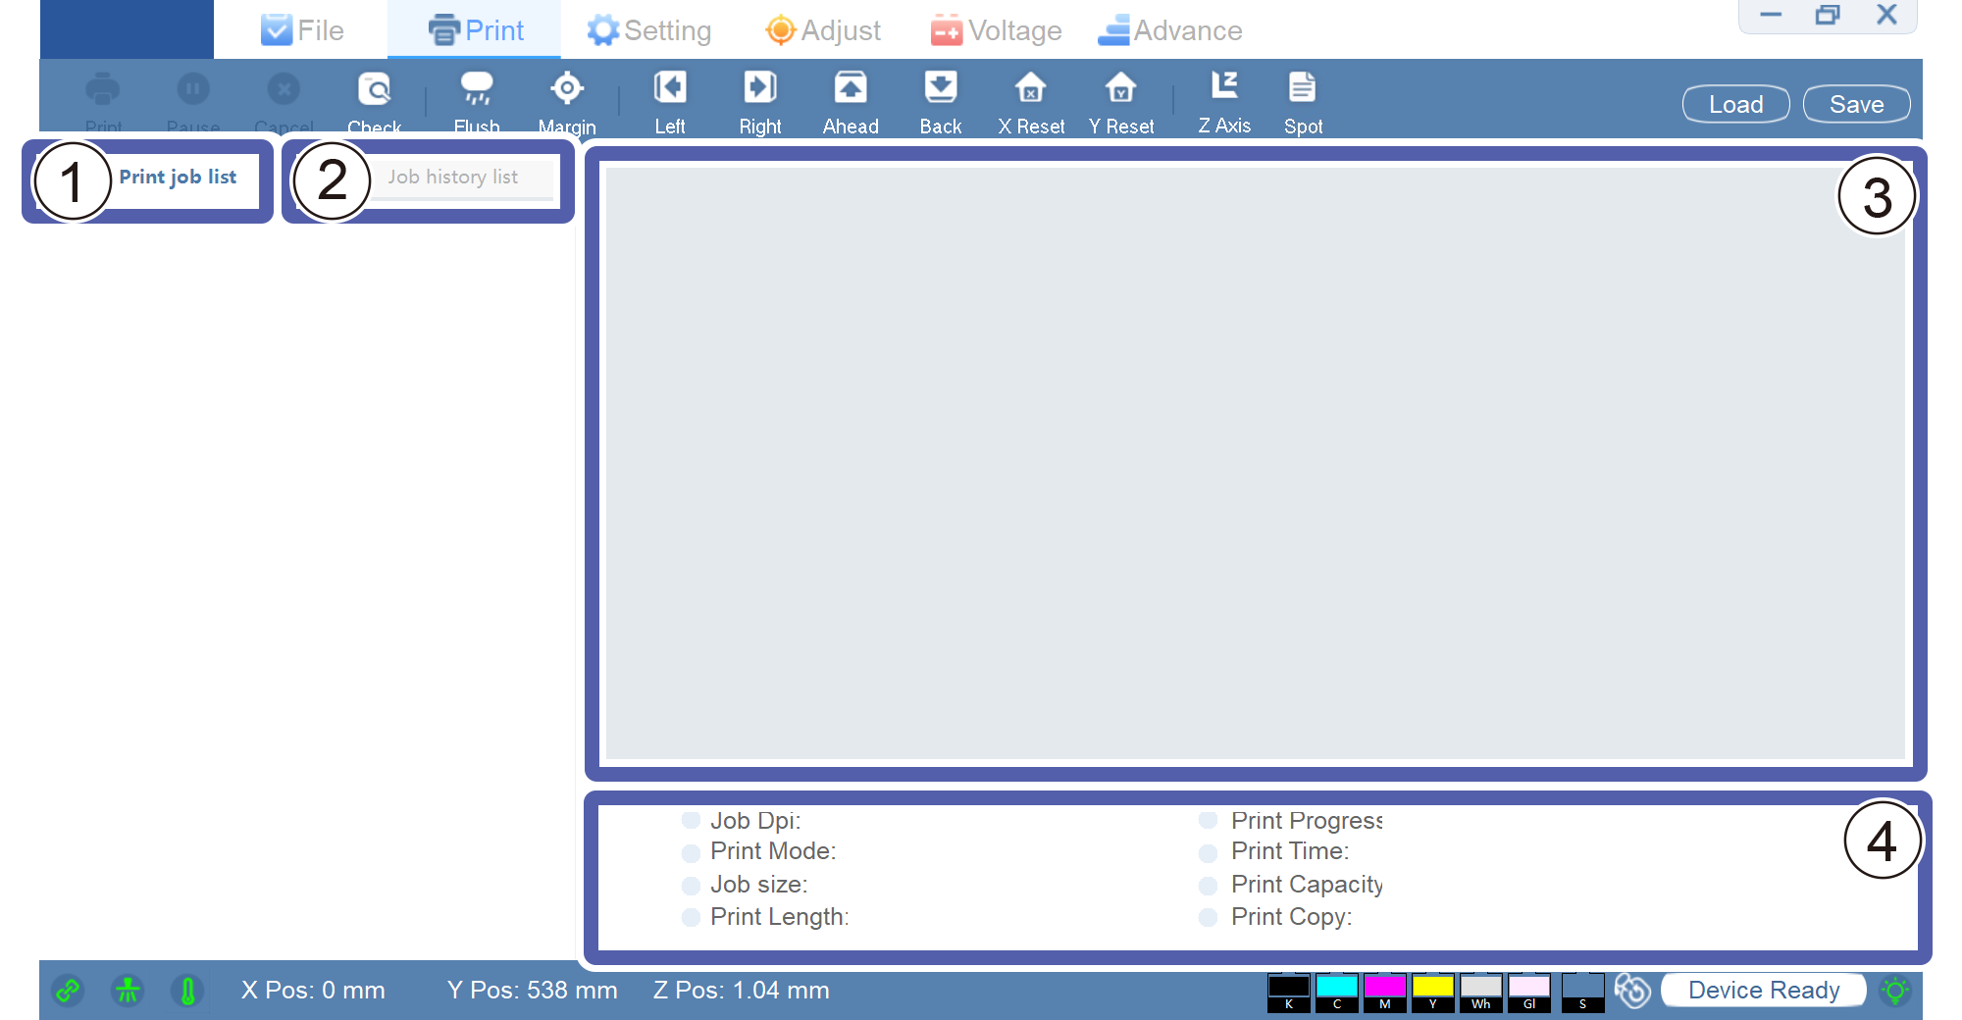Click the Save button
Screen dimensions: 1962x1020
pyautogui.click(x=1856, y=104)
